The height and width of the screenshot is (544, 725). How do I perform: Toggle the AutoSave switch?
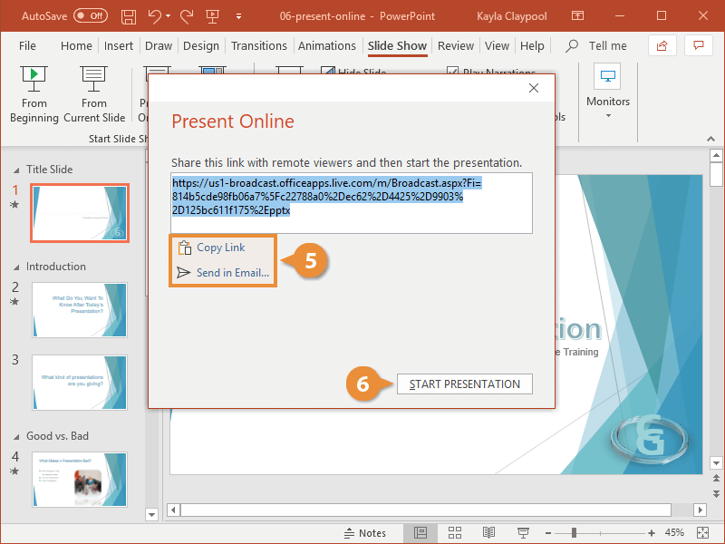click(90, 16)
